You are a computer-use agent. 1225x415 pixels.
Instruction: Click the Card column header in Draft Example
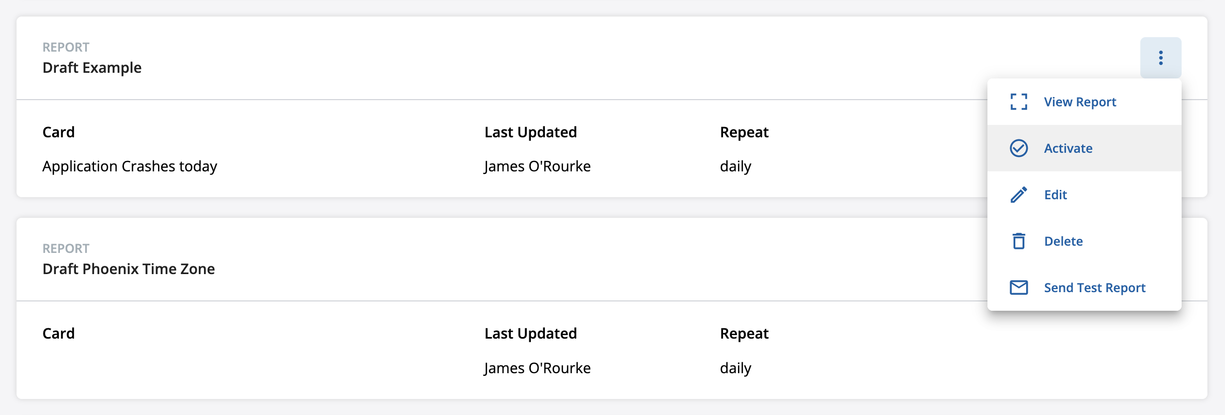pyautogui.click(x=58, y=132)
